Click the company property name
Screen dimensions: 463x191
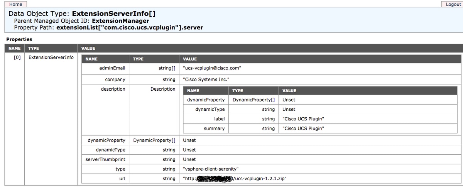(x=115, y=79)
